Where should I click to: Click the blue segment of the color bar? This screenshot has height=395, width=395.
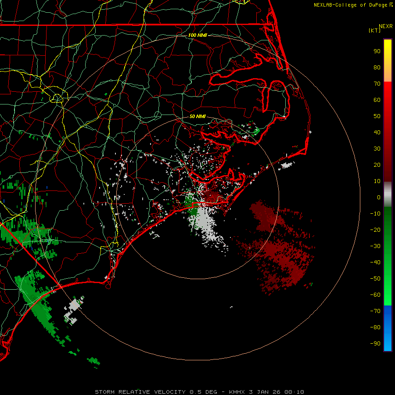pyautogui.click(x=388, y=328)
